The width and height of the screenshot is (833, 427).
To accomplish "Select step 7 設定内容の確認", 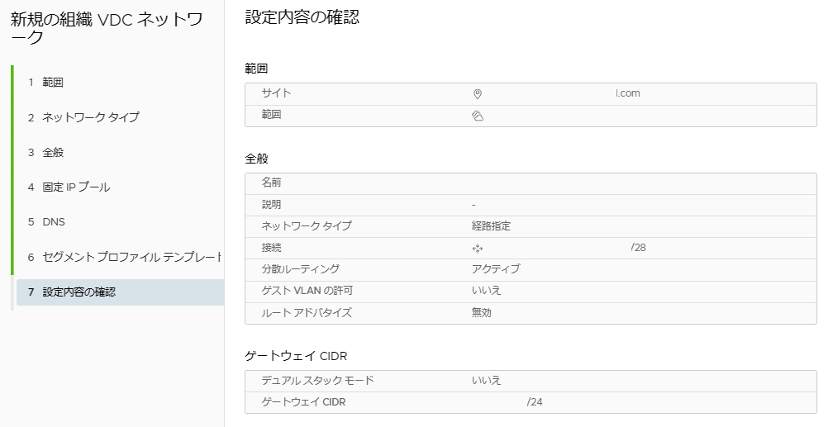I will point(79,292).
